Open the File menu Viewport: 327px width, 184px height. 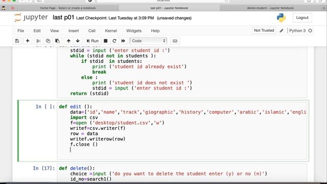20,31
